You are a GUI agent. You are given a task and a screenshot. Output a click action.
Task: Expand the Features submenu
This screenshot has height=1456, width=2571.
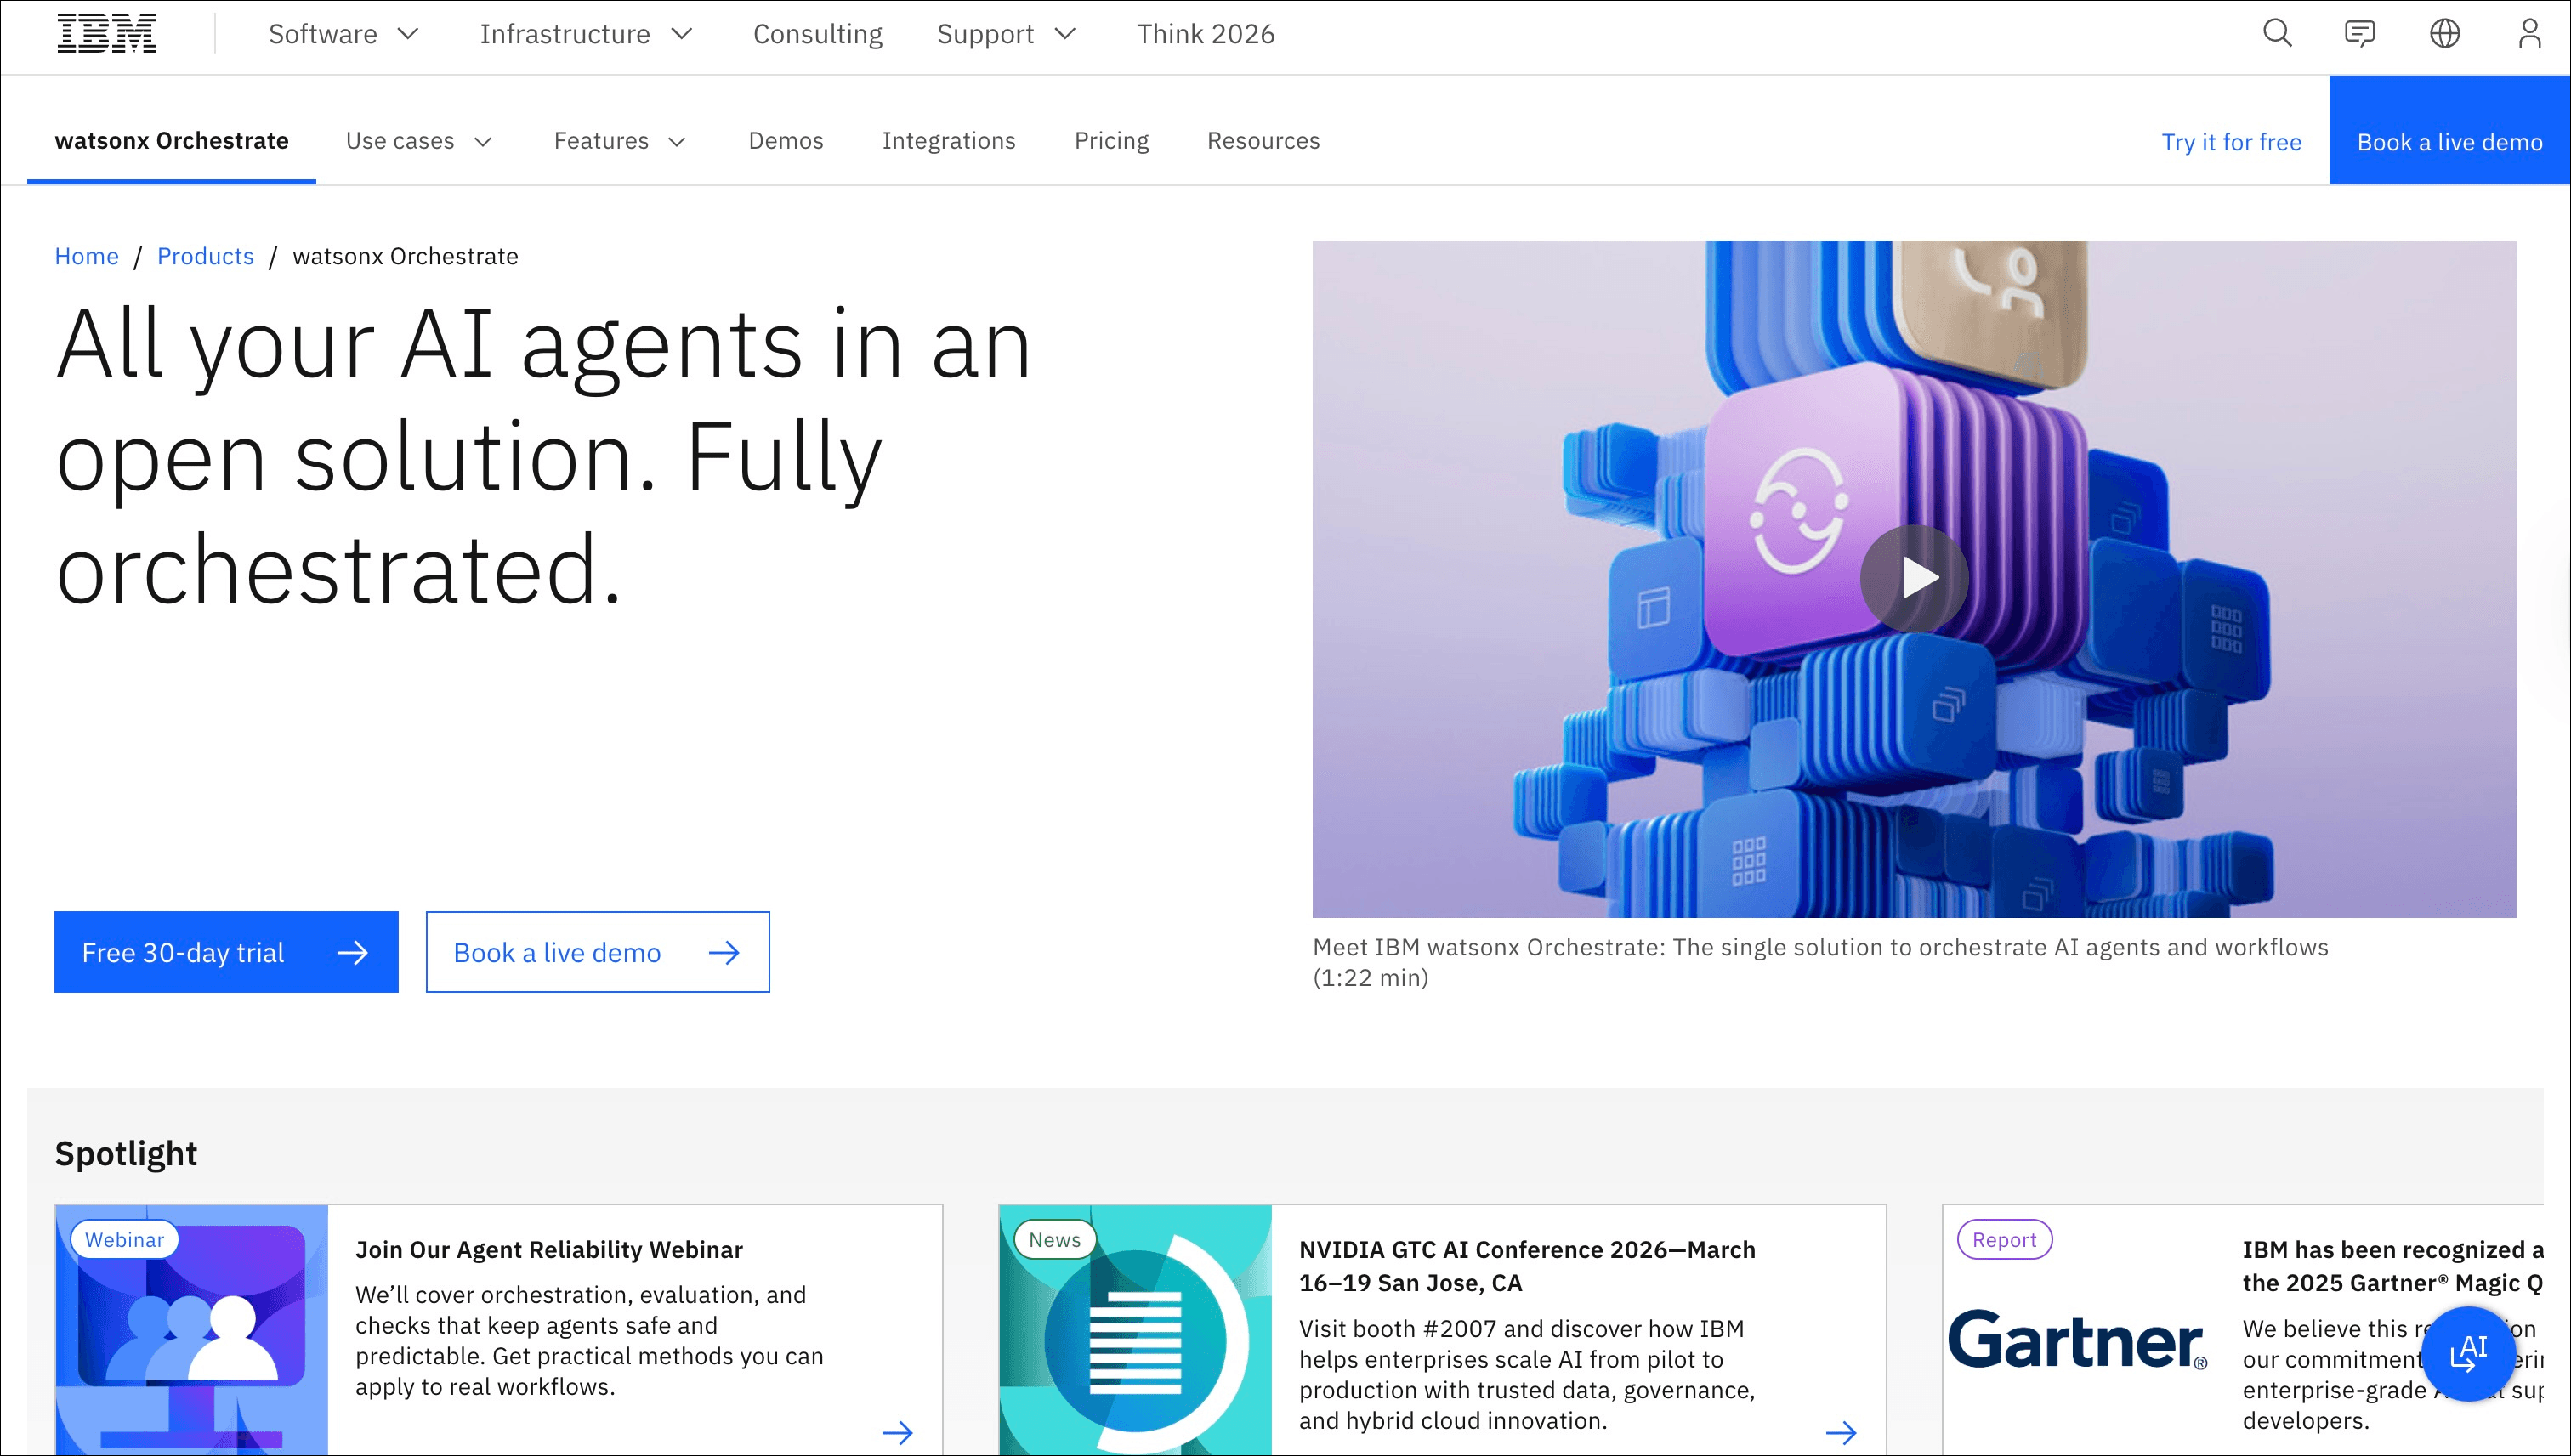pos(619,141)
